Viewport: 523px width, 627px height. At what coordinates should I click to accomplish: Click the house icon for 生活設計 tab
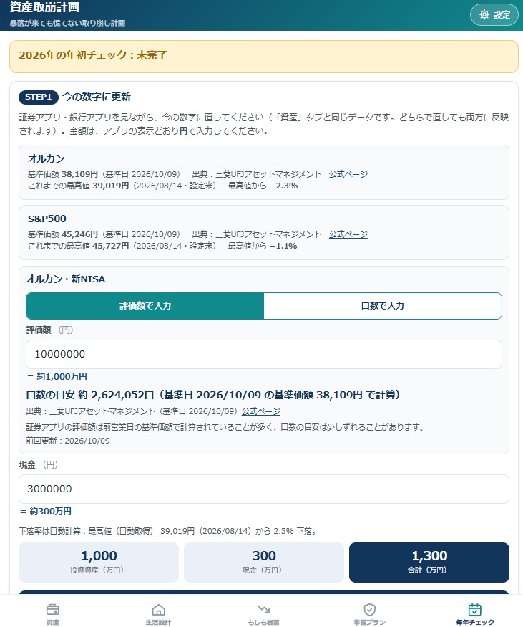pyautogui.click(x=159, y=609)
